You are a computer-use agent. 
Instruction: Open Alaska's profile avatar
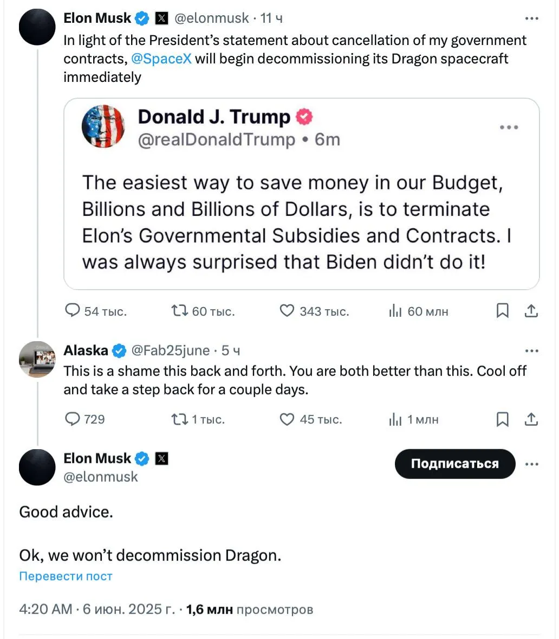click(37, 359)
